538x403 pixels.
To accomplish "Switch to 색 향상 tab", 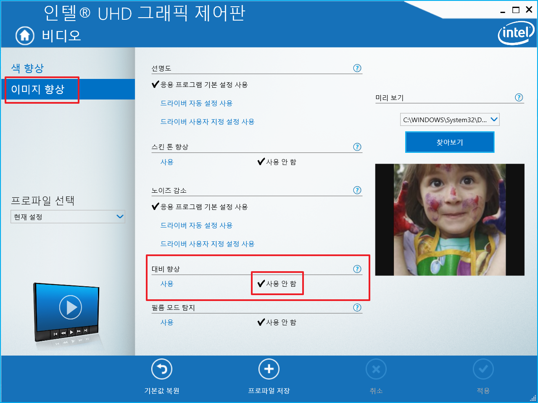I will click(27, 68).
